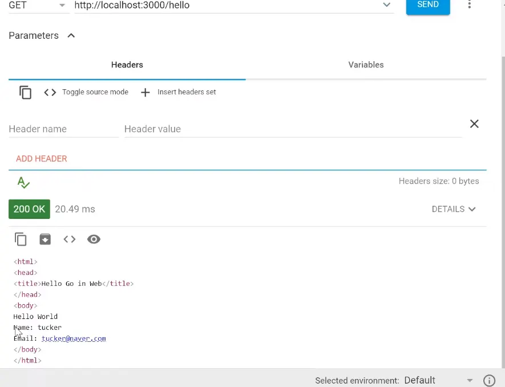Toggle response source view icon
The width and height of the screenshot is (505, 387).
[70, 240]
